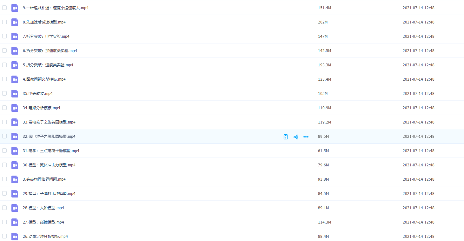The image size is (464, 241).
Task: Tick the checkbox for 34.电路分析模板.mp4
Action: [4, 108]
